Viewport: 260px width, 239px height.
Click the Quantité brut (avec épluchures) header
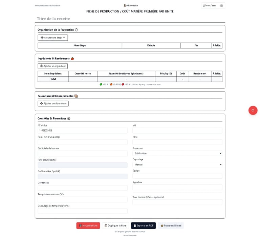point(126,74)
